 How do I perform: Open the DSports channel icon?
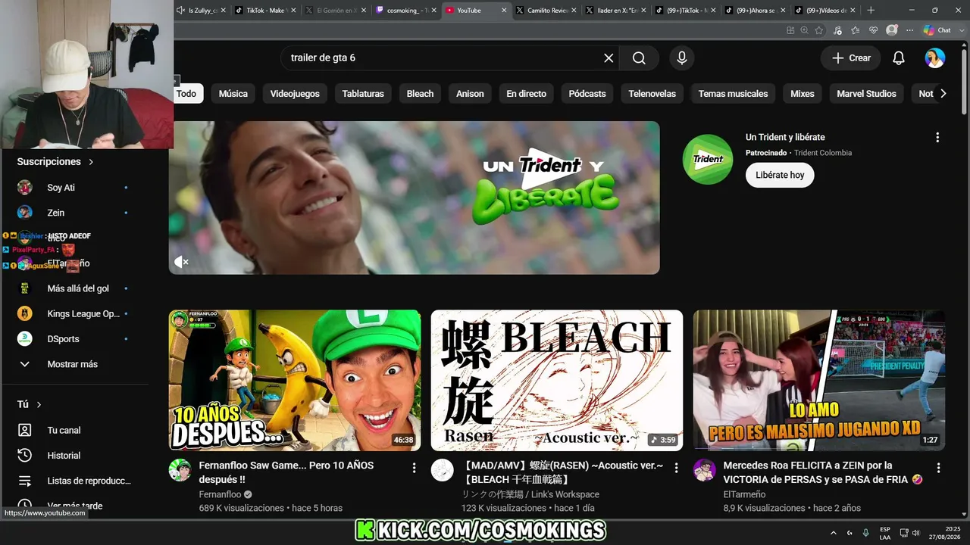25,339
